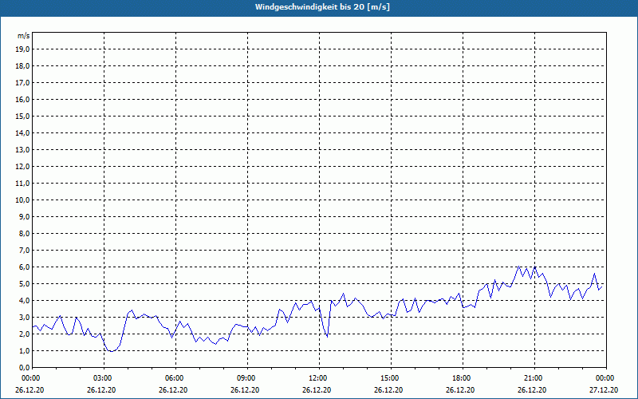Pick the y-axis label '15,0'

22,116
